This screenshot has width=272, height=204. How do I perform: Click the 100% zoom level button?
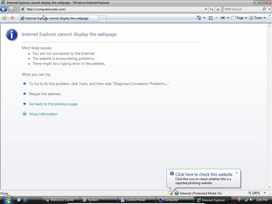pos(254,193)
